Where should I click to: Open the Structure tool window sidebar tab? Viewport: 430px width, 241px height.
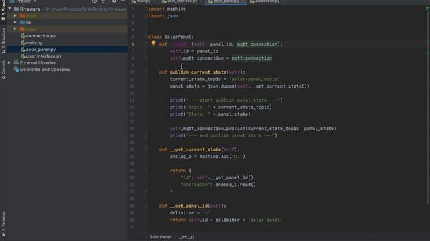point(3,40)
